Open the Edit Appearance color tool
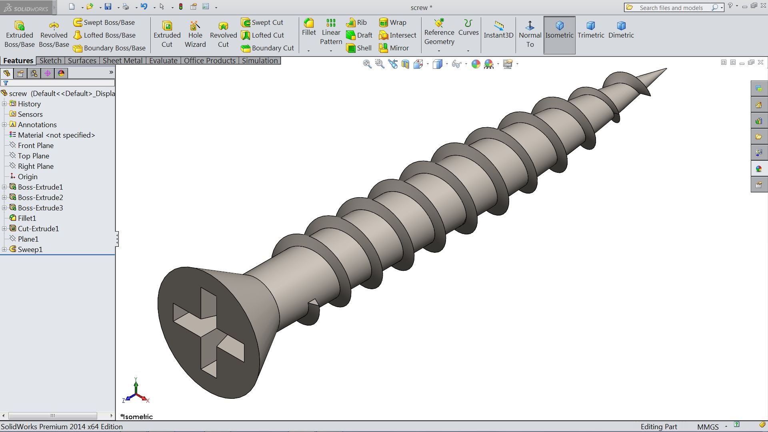768x432 pixels. [x=476, y=64]
